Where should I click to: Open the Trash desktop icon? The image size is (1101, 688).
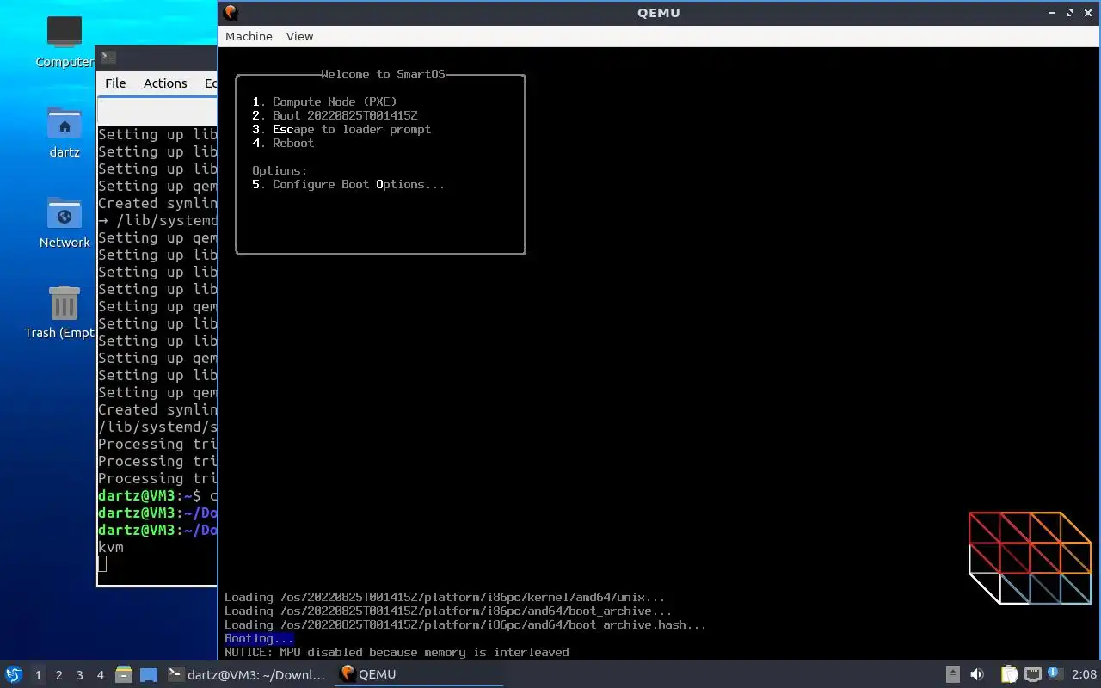click(65, 313)
